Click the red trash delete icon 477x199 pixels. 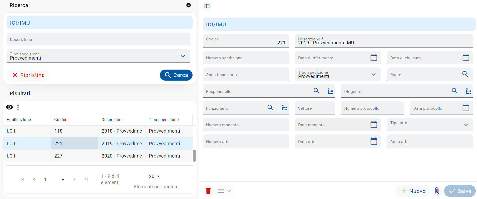click(208, 191)
